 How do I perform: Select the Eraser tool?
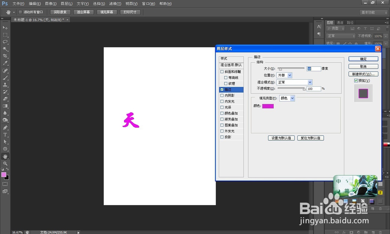(5, 99)
